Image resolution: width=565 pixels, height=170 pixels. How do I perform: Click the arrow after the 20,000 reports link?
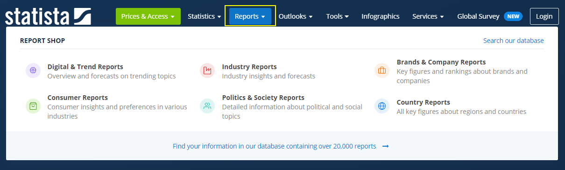[386, 146]
